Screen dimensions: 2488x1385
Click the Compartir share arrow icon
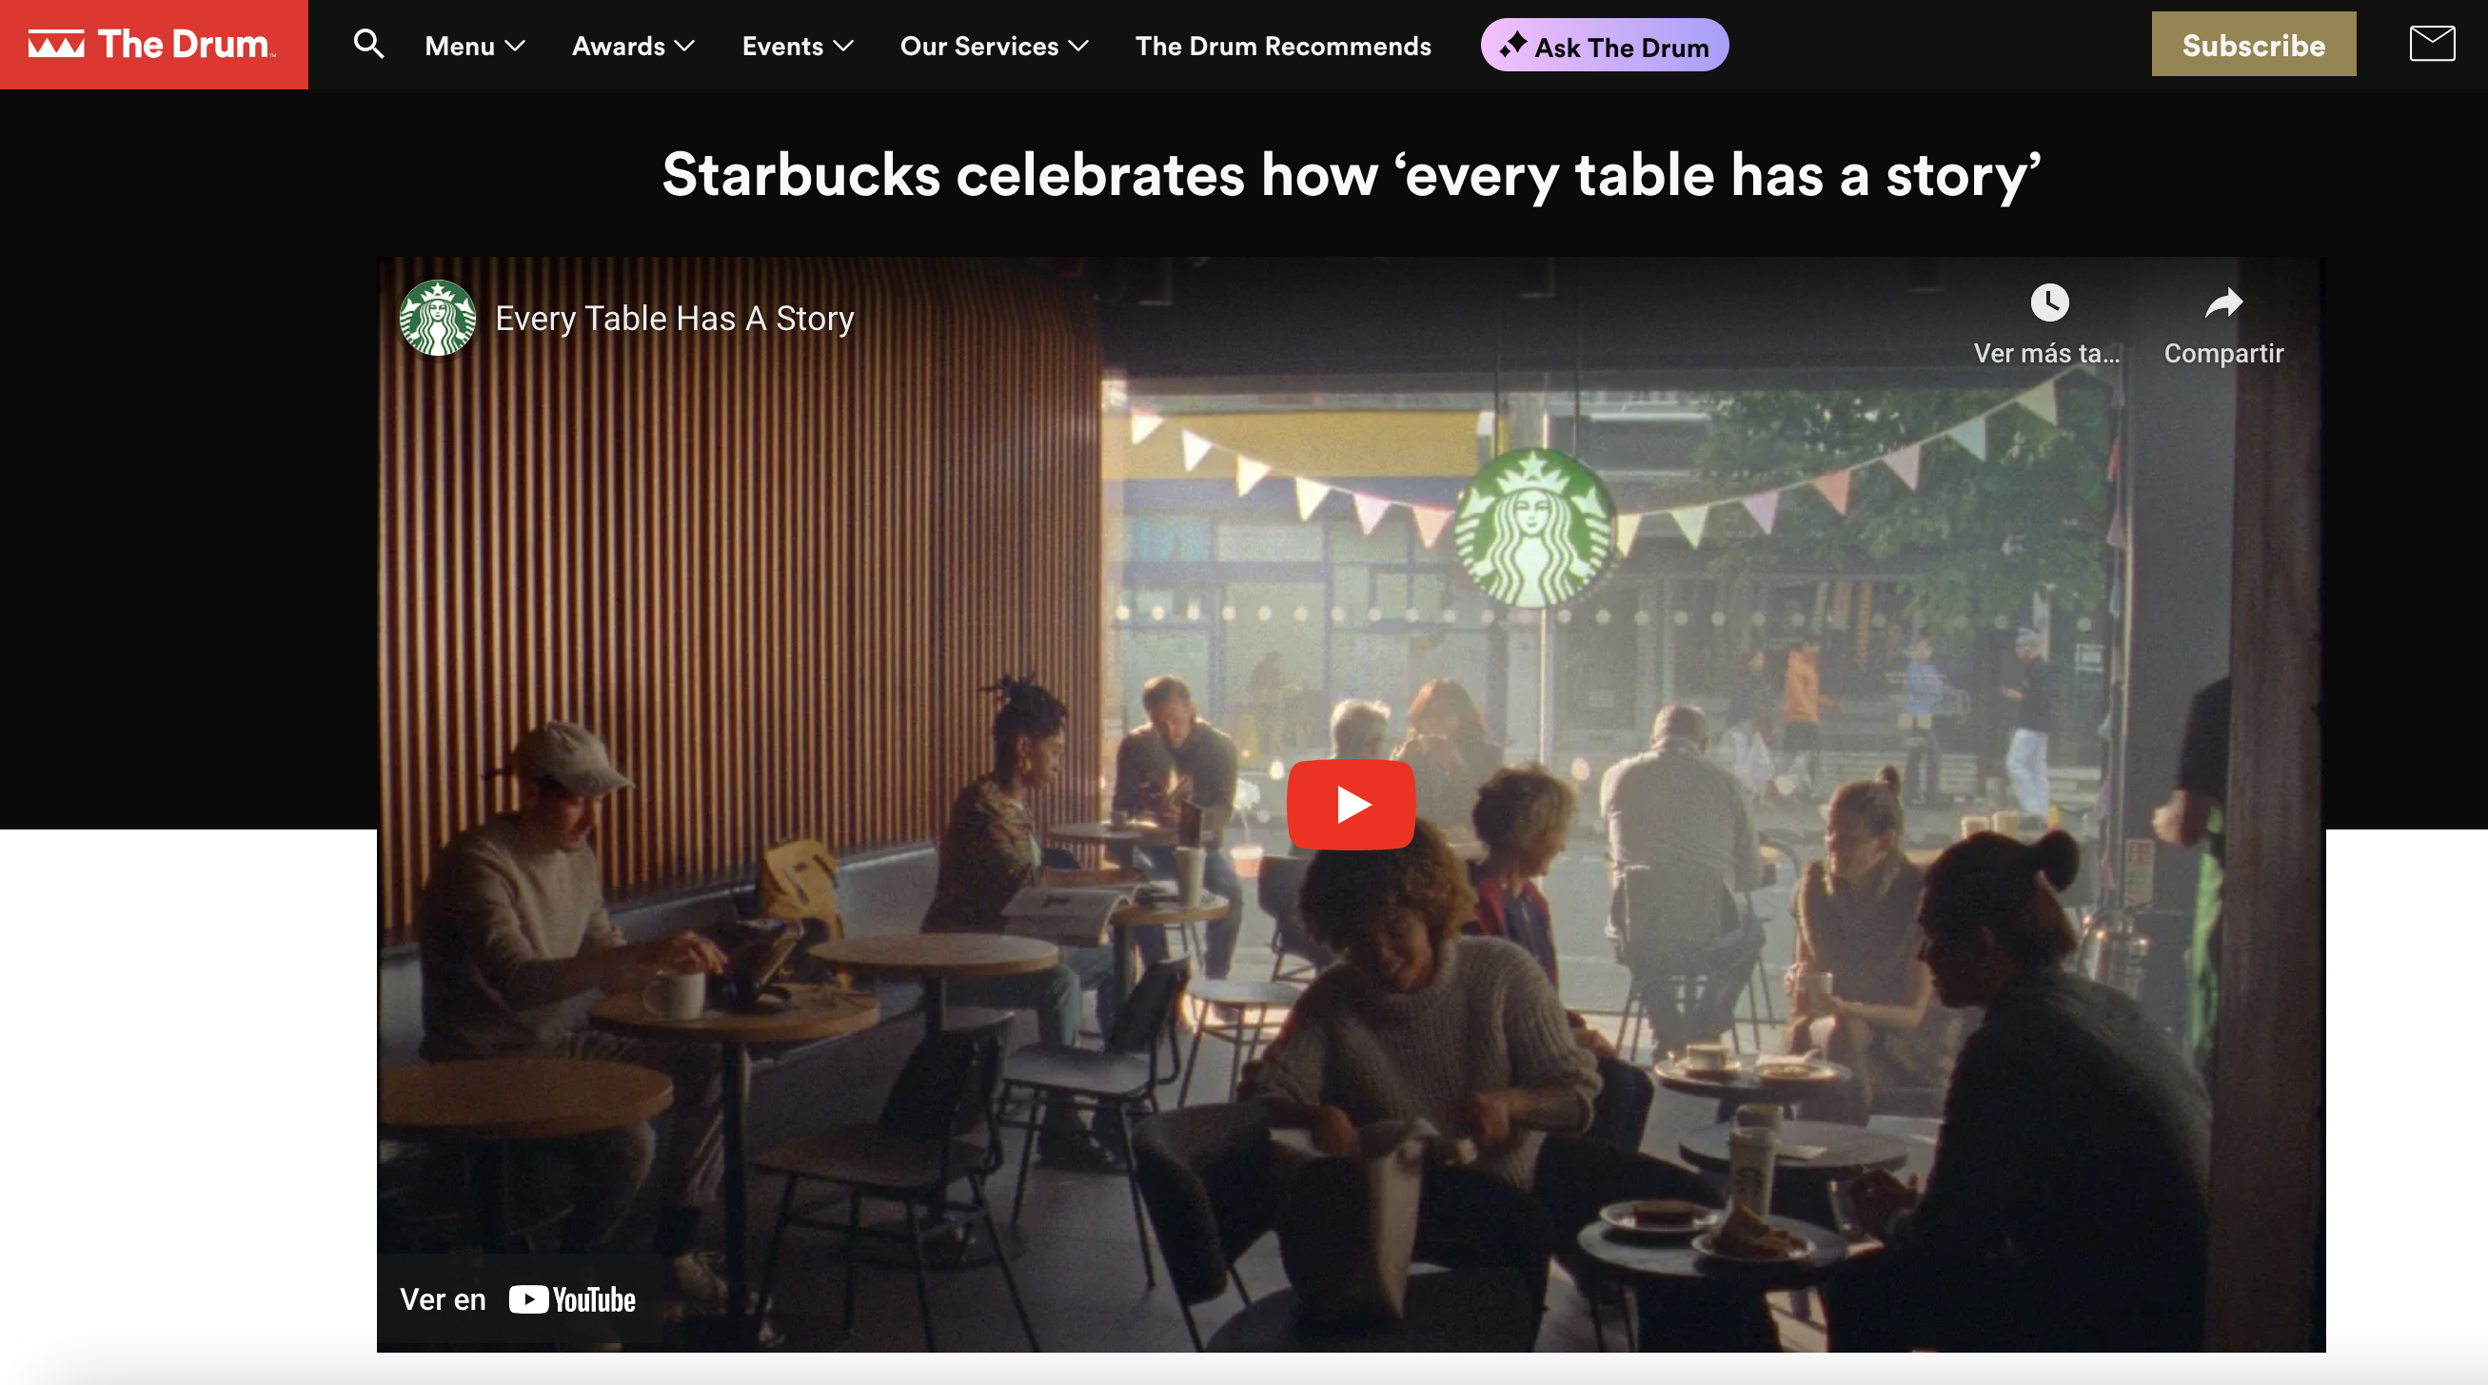[x=2223, y=303]
